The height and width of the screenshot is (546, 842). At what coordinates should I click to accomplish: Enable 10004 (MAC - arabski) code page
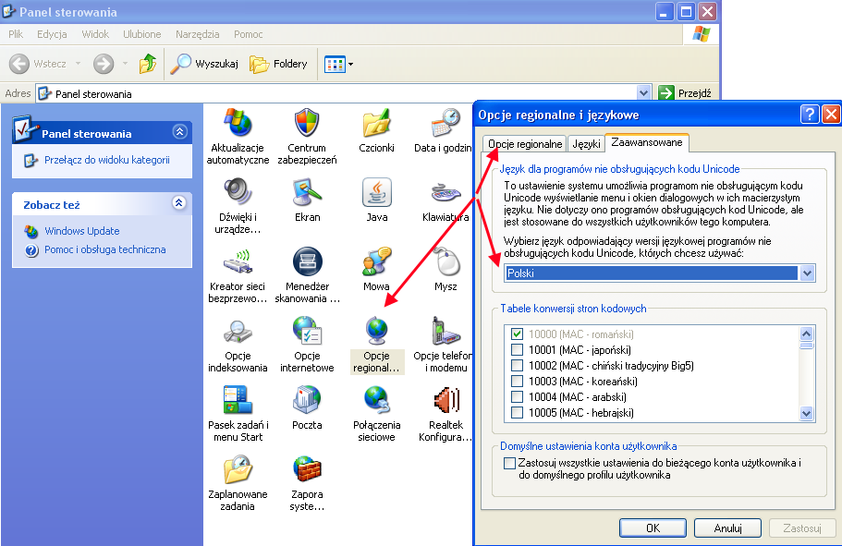tap(518, 396)
